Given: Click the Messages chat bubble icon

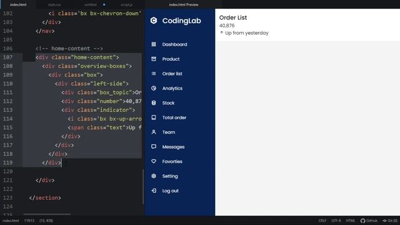Looking at the screenshot, I should (x=154, y=147).
